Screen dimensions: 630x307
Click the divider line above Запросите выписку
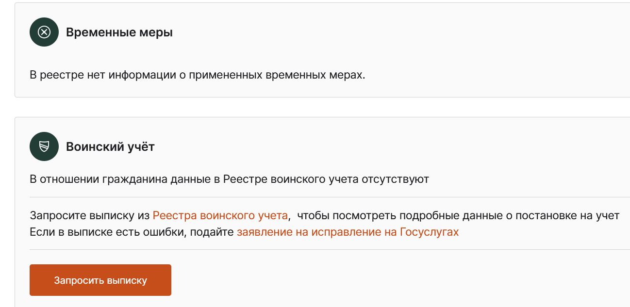coord(330,197)
